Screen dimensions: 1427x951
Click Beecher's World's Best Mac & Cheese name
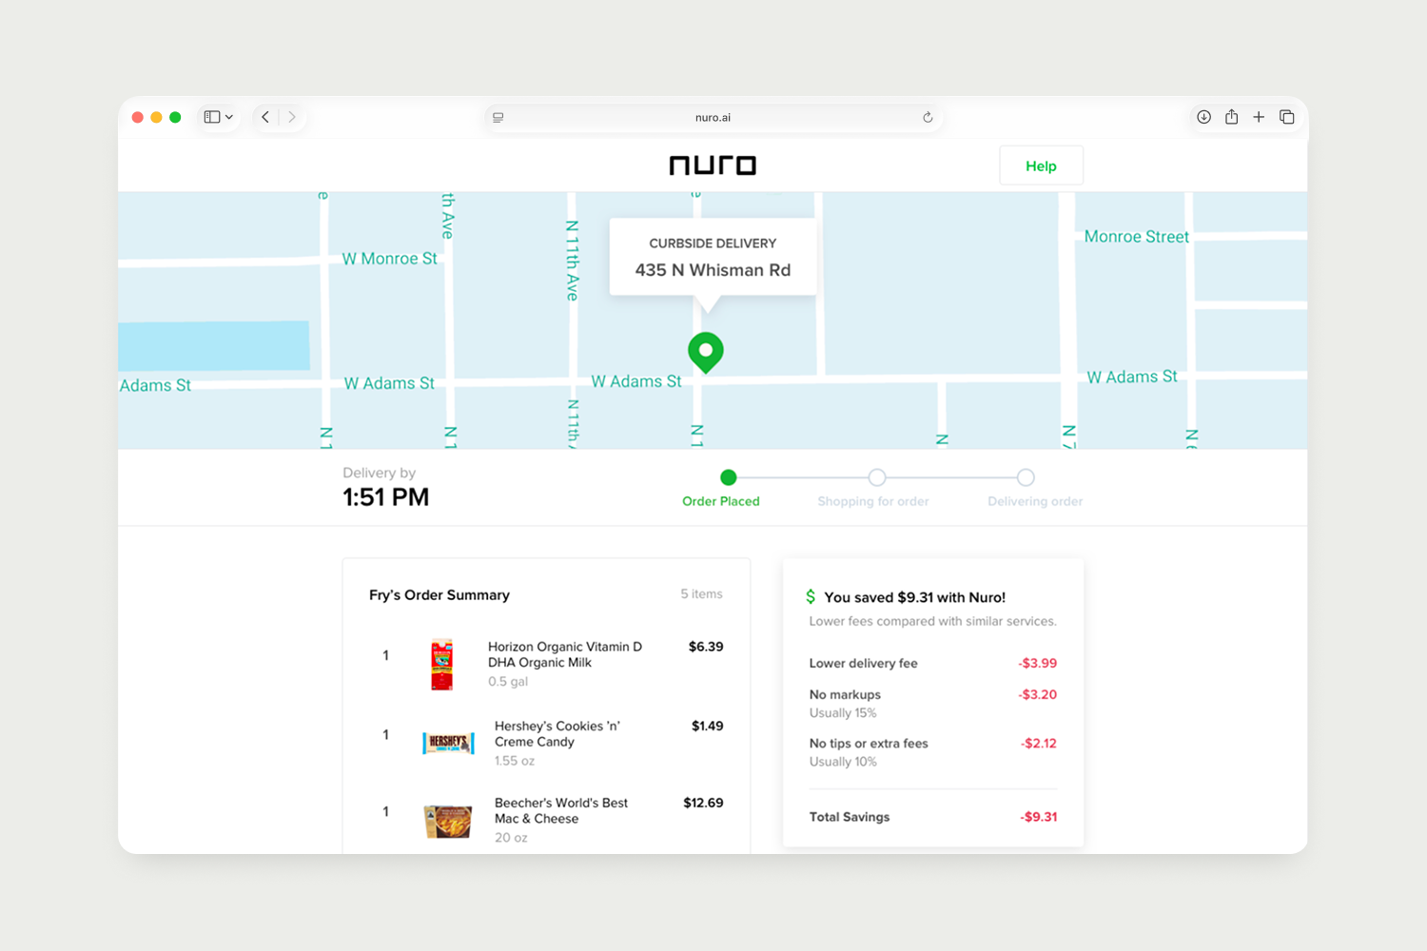[561, 810]
